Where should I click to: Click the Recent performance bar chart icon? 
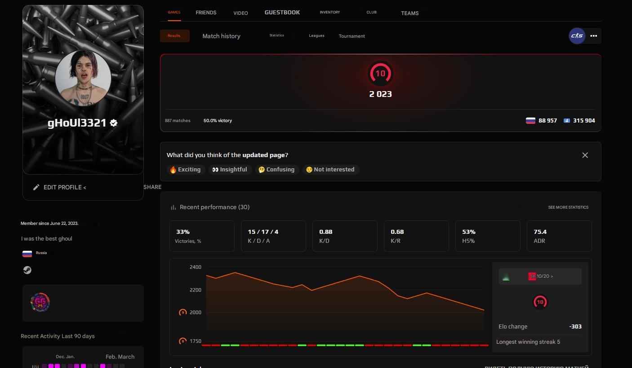tap(174, 207)
